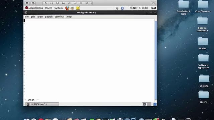Viewport: 214px width, 120px height.
Task: Open the Search menu
Action: point(49,17)
